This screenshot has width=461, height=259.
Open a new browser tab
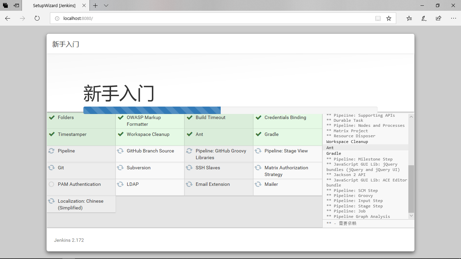pos(96,5)
